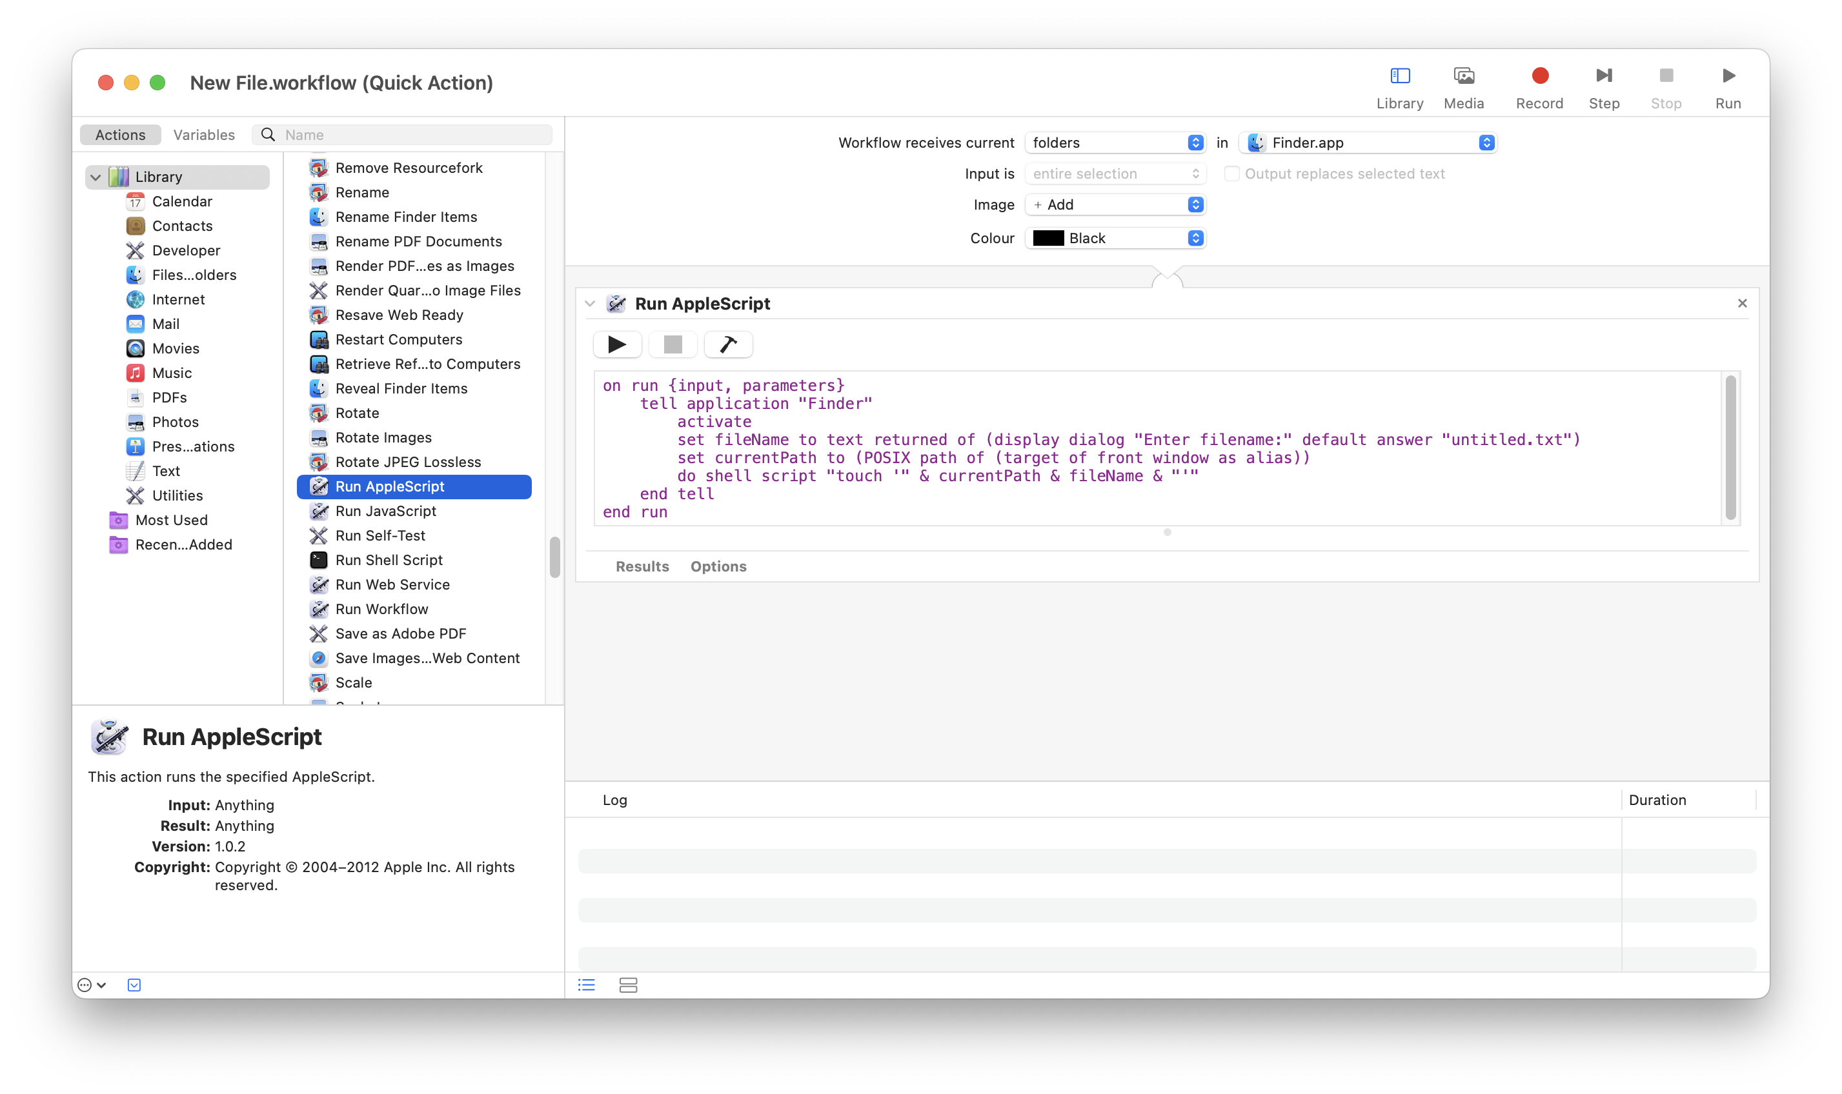Viewport: 1842px width, 1094px height.
Task: Toggle the description pane visibility button
Action: pyautogui.click(x=134, y=985)
